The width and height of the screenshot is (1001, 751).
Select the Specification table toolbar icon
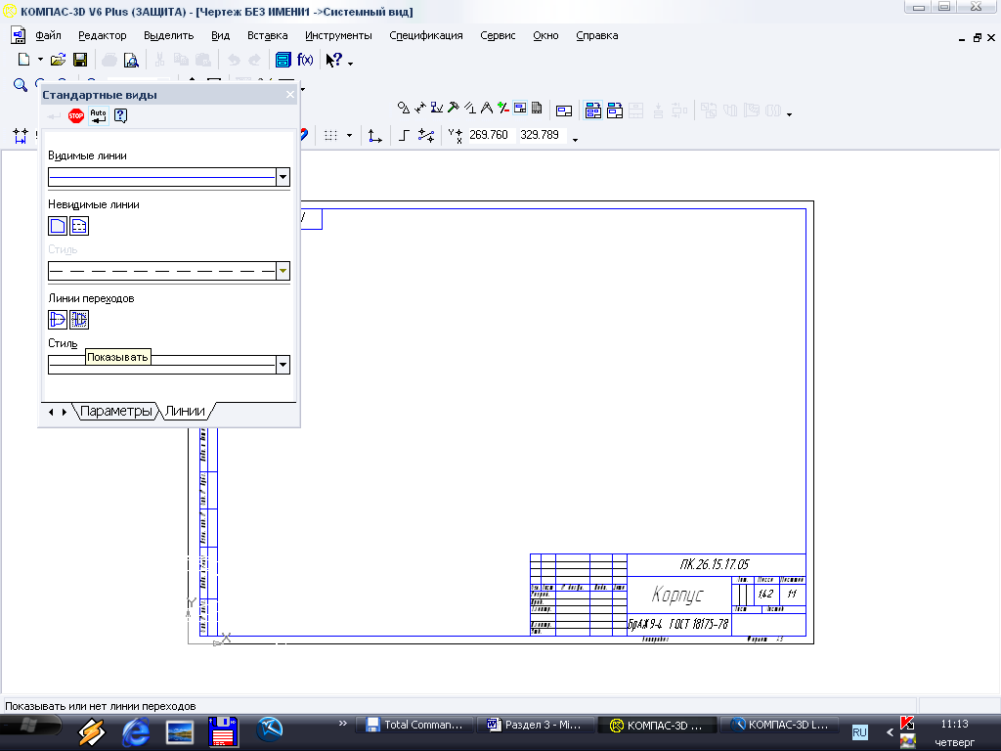[537, 108]
